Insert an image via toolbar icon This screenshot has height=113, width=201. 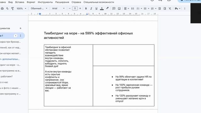click(x=119, y=8)
